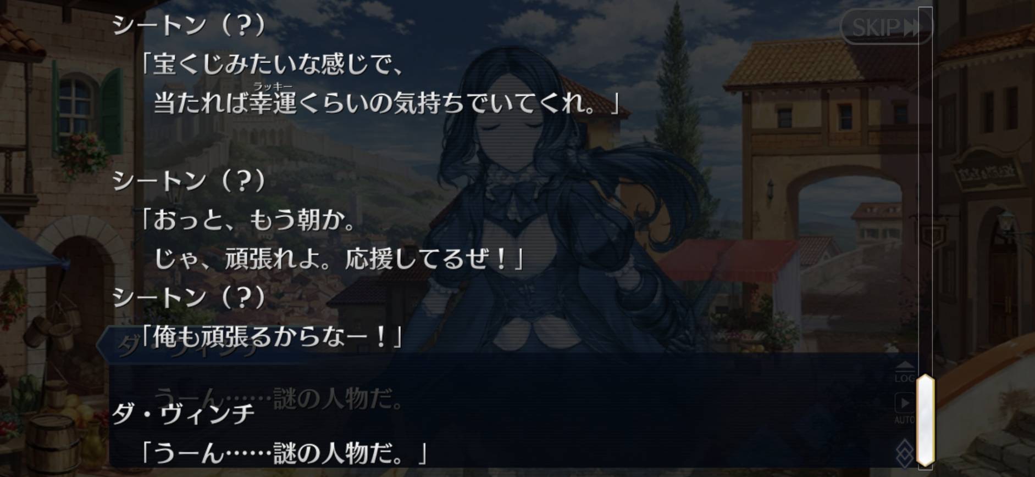Screen dimensions: 1035x477
Task: Select the second シートン（?） speaker name
Action: click(189, 181)
